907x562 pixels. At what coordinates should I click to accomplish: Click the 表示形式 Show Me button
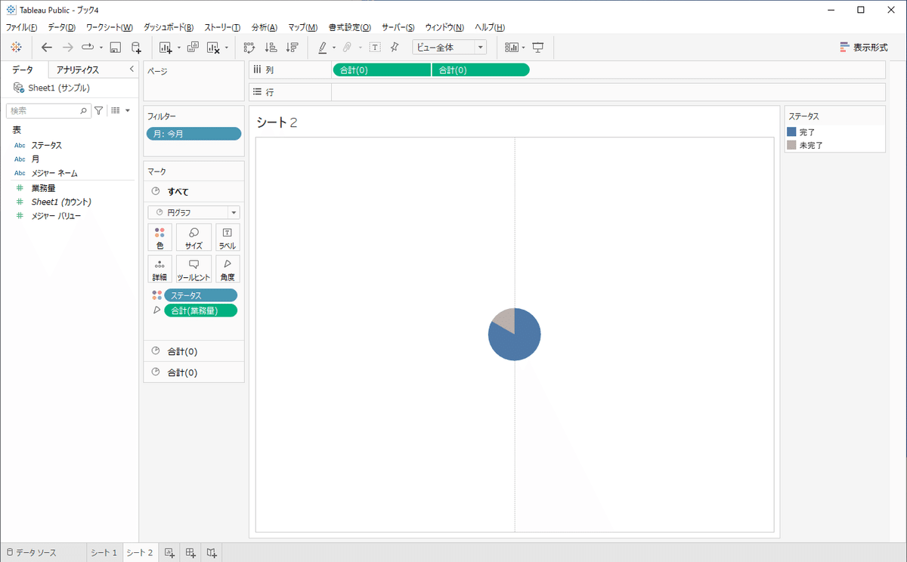point(863,47)
